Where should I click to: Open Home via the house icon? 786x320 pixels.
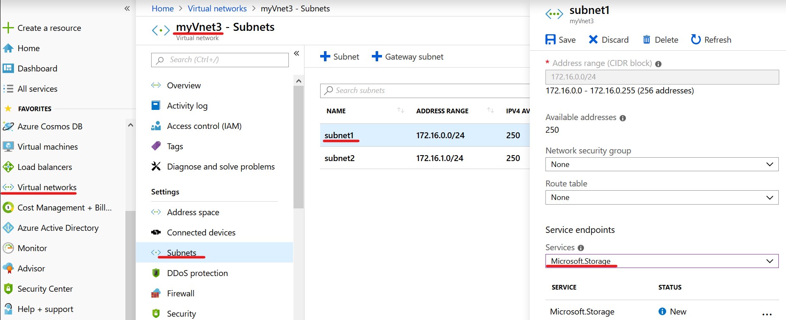click(8, 48)
